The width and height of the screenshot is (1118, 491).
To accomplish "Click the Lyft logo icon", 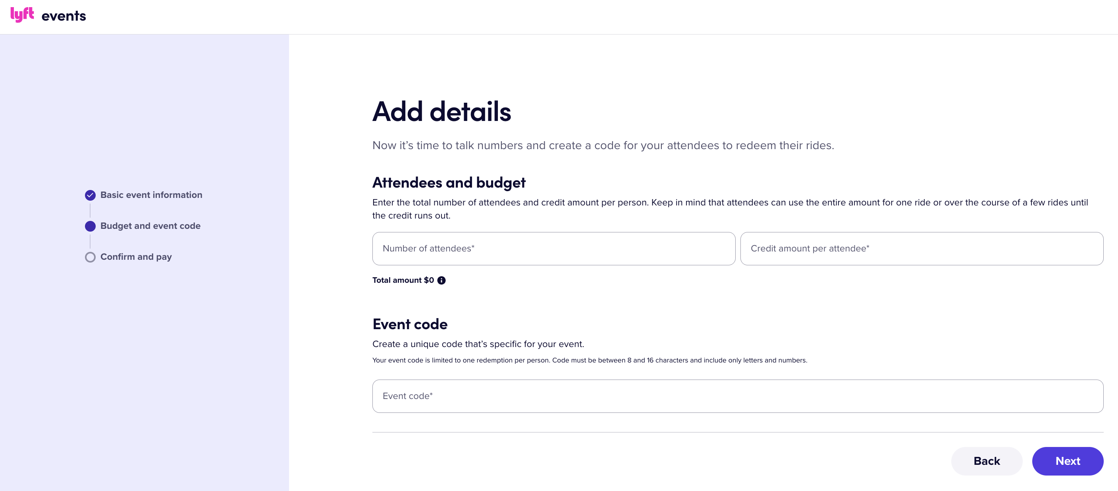I will 22,15.
